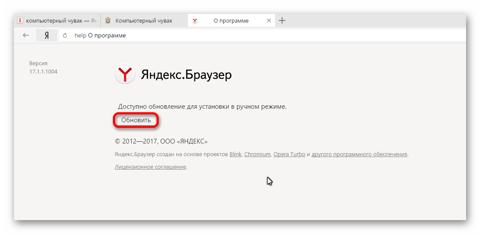Click the Y favicon on О программе tab

195,21
